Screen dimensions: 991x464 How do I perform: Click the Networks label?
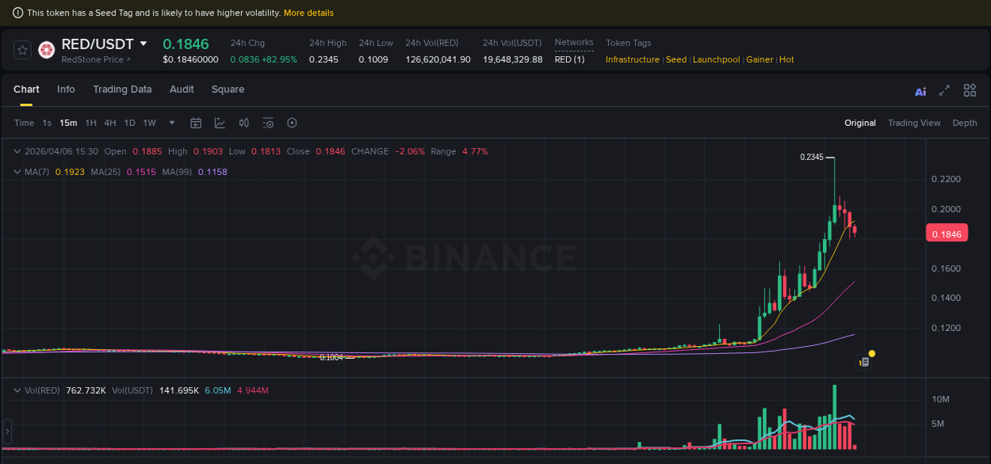point(574,43)
